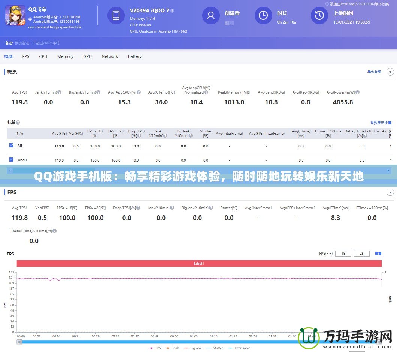Collapse the FPS section with arrow button
397x352 pixels.
click(x=390, y=192)
